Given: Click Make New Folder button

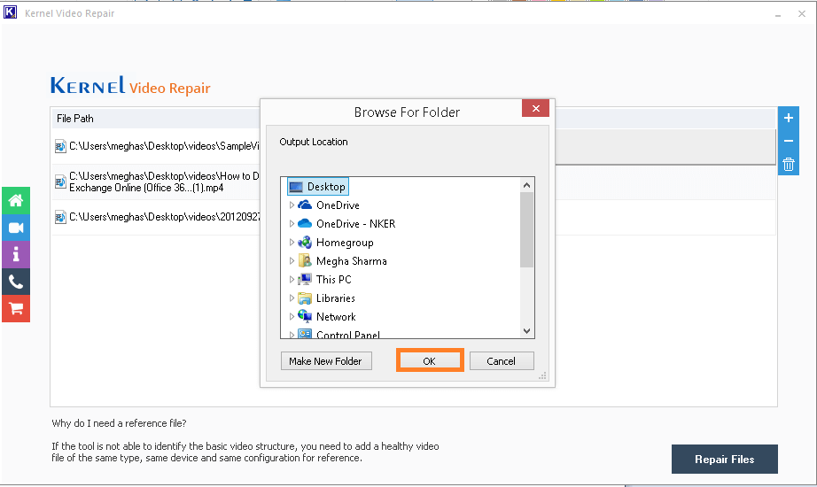Looking at the screenshot, I should [326, 361].
